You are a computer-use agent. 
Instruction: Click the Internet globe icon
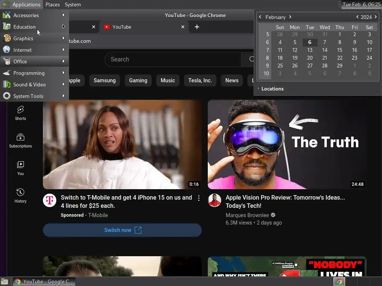pos(7,50)
